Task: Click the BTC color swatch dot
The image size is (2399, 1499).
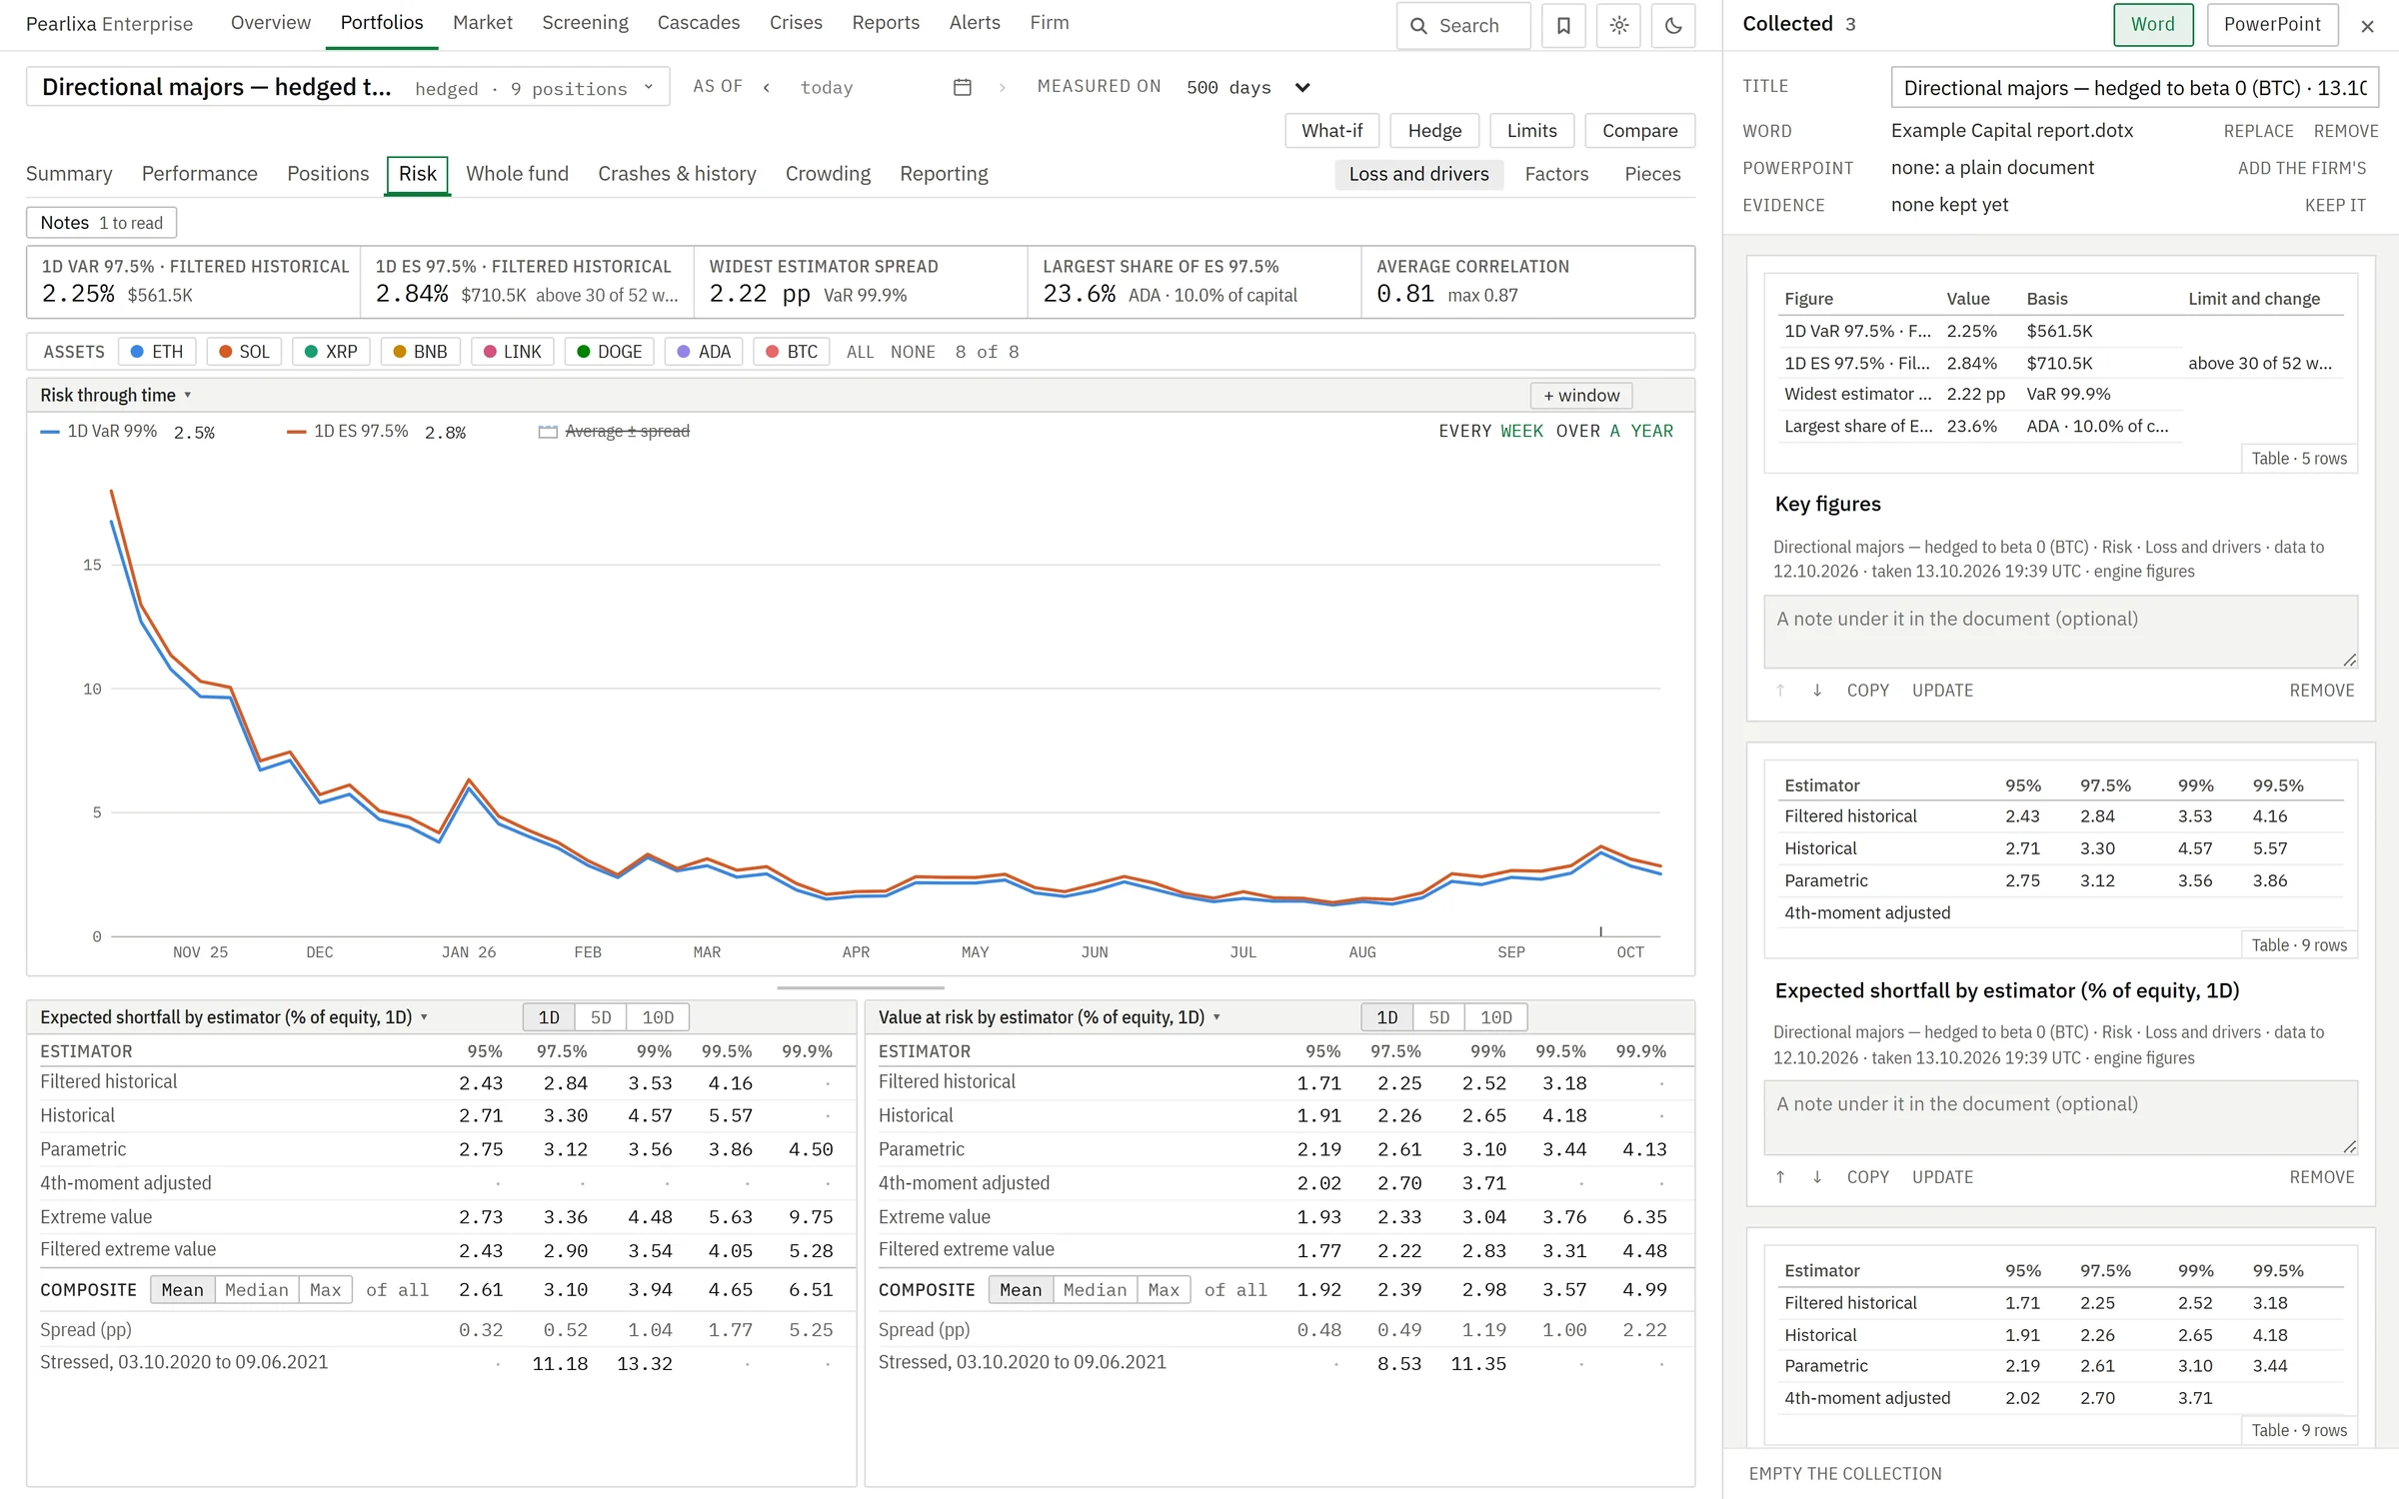Action: 772,352
